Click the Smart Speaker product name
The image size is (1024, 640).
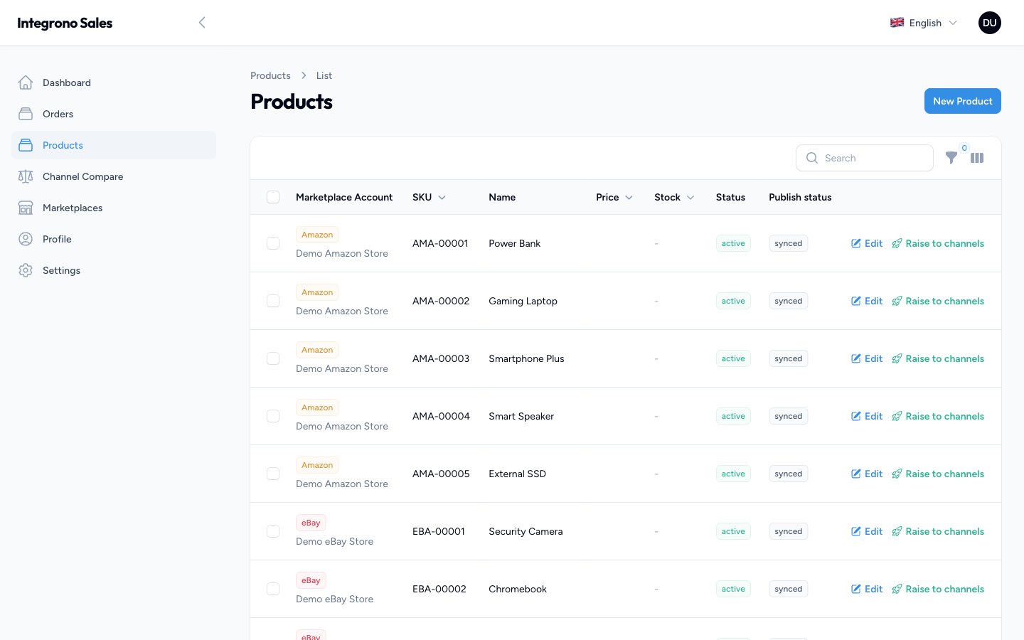[521, 416]
